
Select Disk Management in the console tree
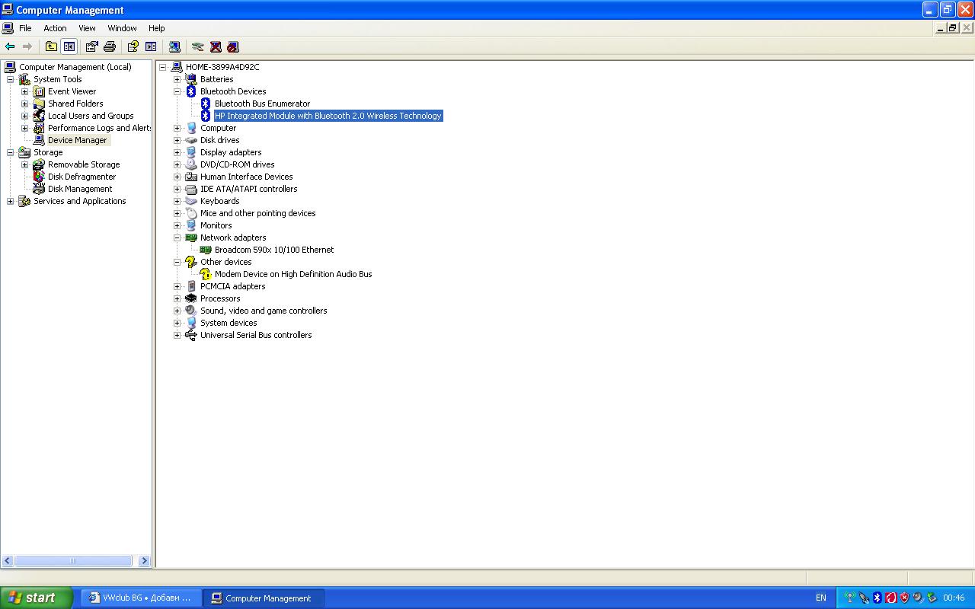[80, 189]
